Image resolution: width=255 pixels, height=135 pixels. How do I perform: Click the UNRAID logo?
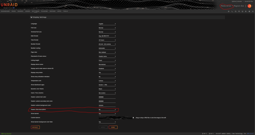pyautogui.click(x=9, y=5)
